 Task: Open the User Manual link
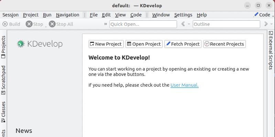184,85
